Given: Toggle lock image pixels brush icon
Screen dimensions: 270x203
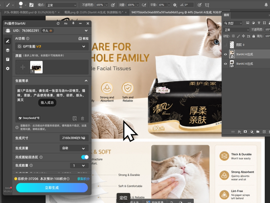Looking at the screenshot, I should coord(238,36).
